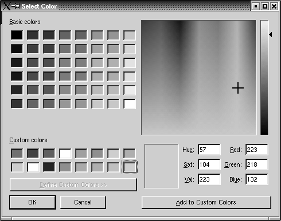Click the crosshair in the color spectrum
The width and height of the screenshot is (281, 221).
tap(238, 88)
